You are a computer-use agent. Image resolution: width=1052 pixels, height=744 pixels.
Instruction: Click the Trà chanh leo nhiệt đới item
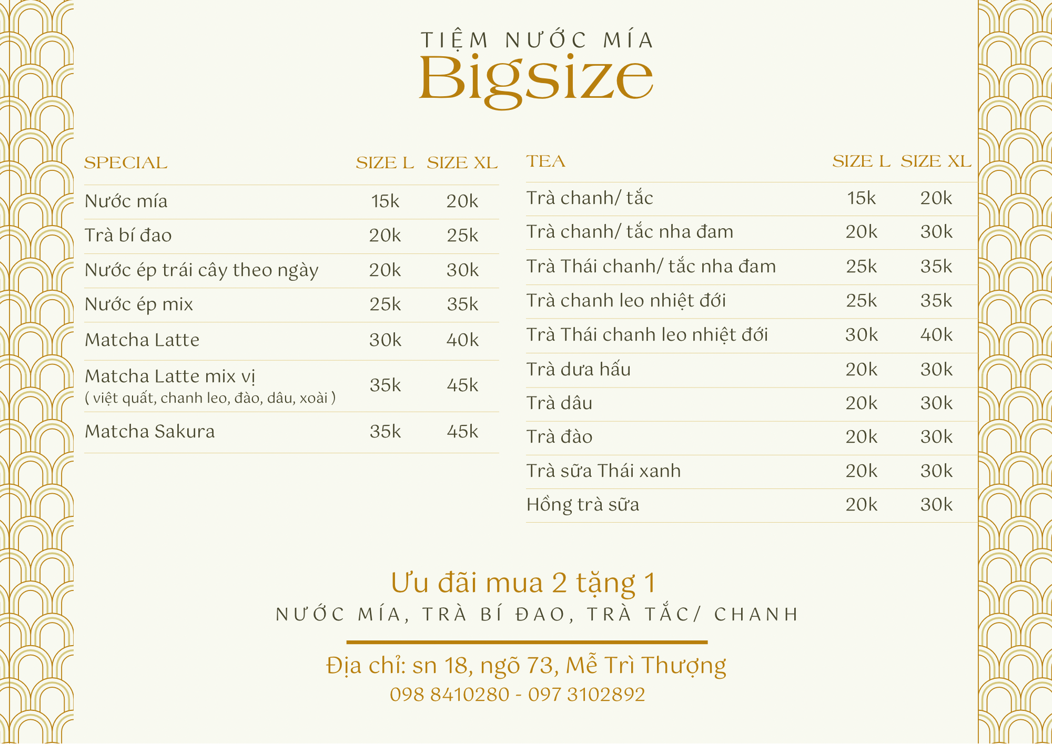(626, 300)
